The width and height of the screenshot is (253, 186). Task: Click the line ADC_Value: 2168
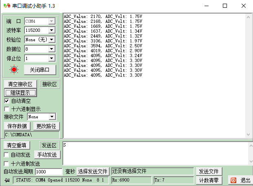[103, 21]
